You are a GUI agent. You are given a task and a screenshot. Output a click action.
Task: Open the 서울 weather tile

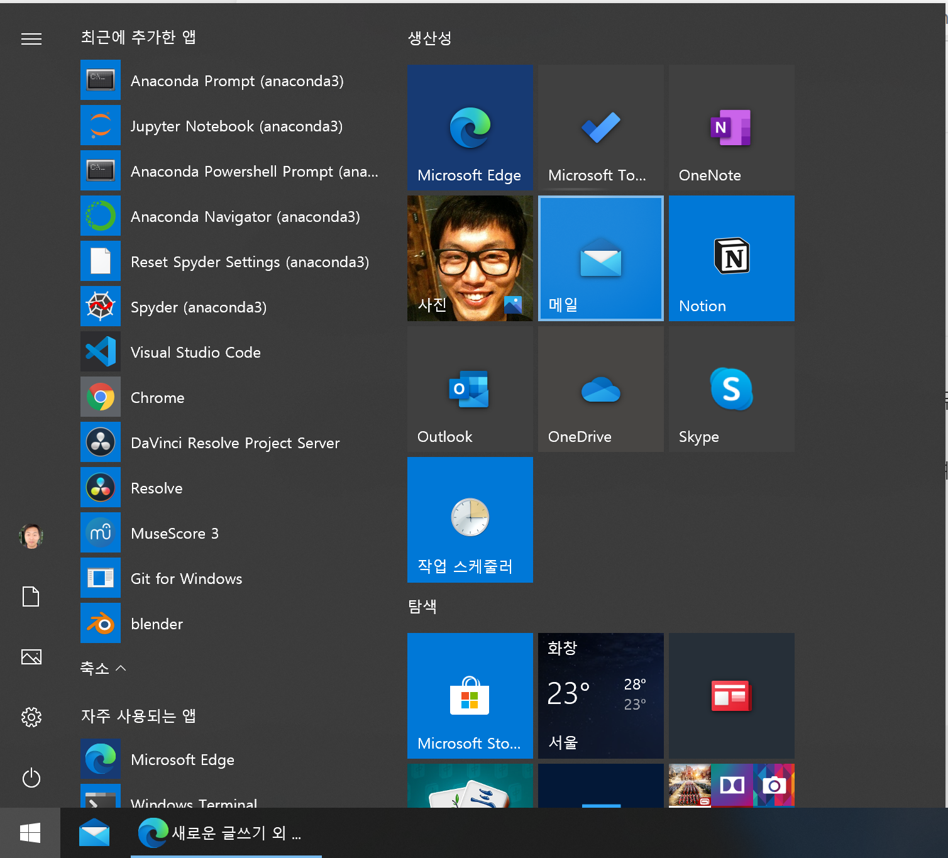601,696
